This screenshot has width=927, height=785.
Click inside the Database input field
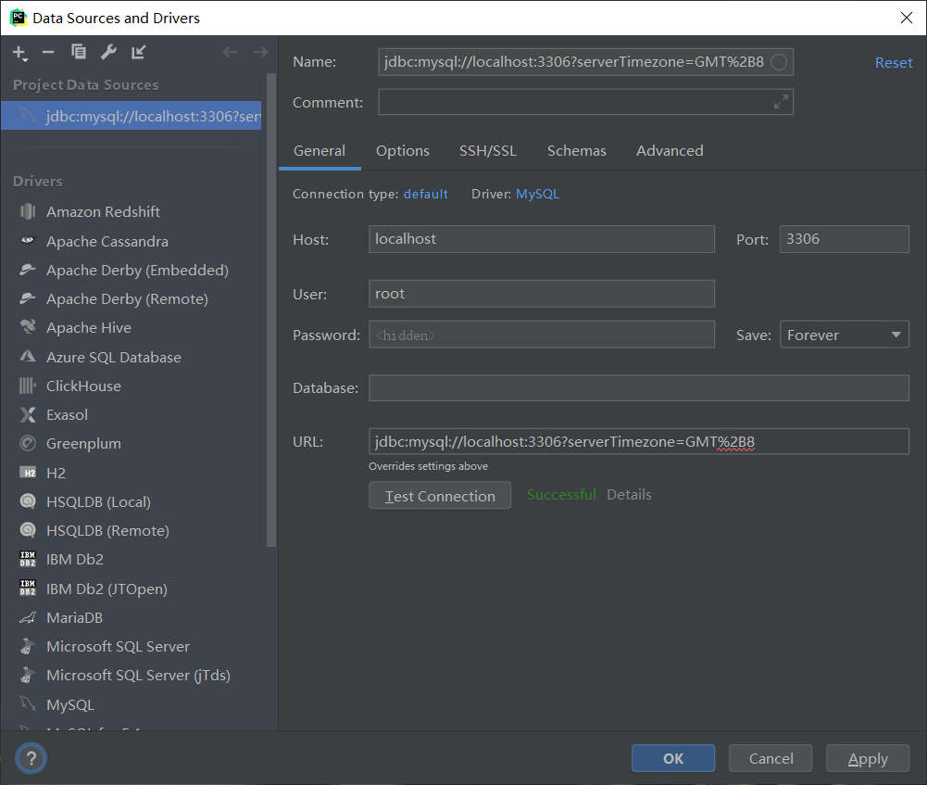[639, 387]
